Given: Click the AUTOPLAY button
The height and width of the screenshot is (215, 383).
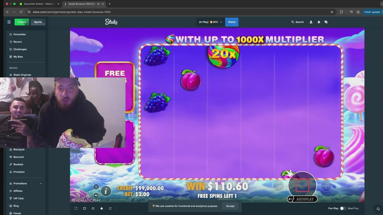Looking at the screenshot, I should pyautogui.click(x=302, y=199).
